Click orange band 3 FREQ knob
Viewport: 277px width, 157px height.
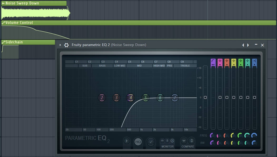226,136
